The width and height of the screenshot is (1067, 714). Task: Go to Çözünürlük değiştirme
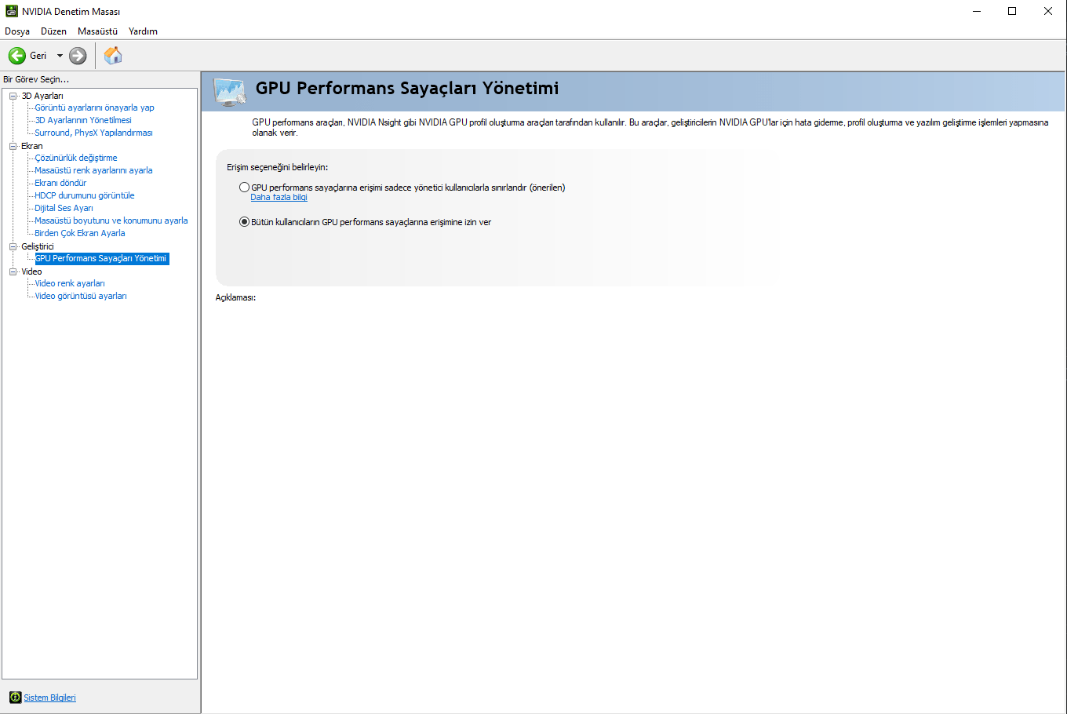coord(76,158)
